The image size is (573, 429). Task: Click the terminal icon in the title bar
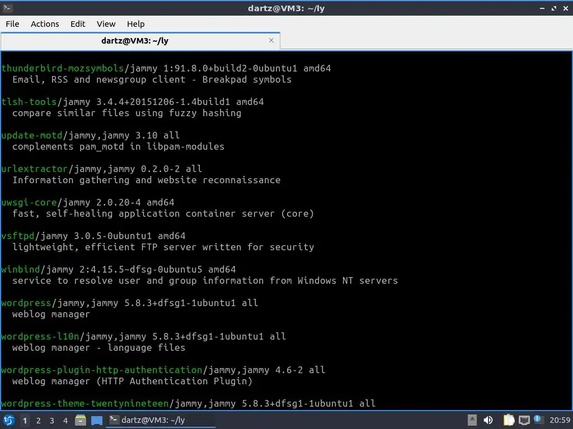pos(7,8)
